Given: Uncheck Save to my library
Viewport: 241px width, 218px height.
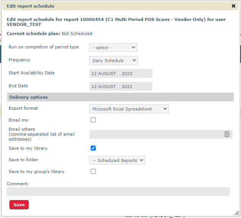Looking at the screenshot, I should 93,148.
